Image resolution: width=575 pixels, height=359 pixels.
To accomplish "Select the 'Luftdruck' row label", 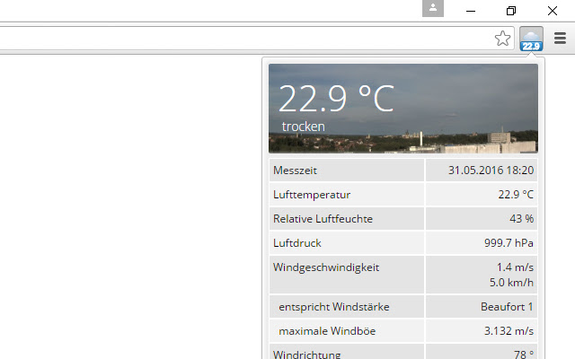I will 297,243.
